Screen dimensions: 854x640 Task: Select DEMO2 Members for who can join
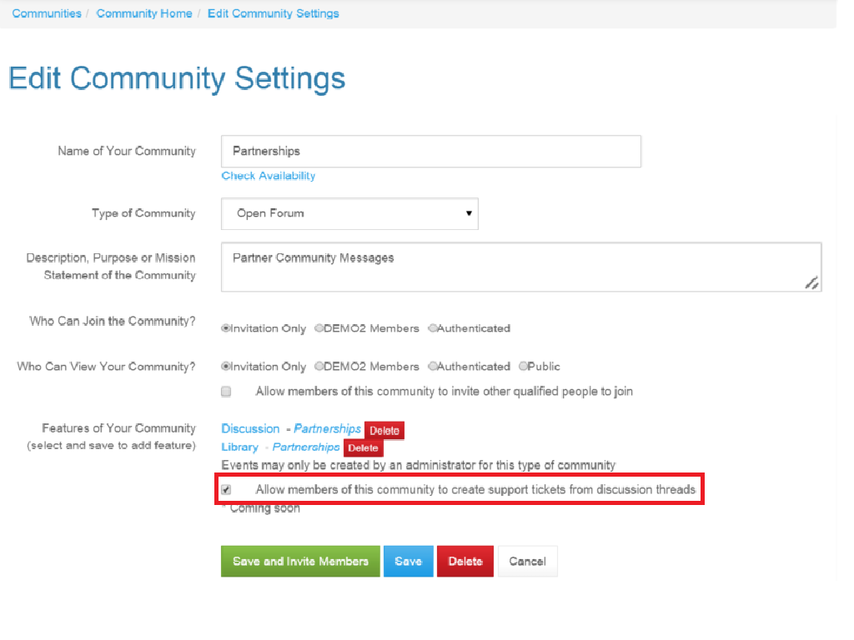pos(319,328)
